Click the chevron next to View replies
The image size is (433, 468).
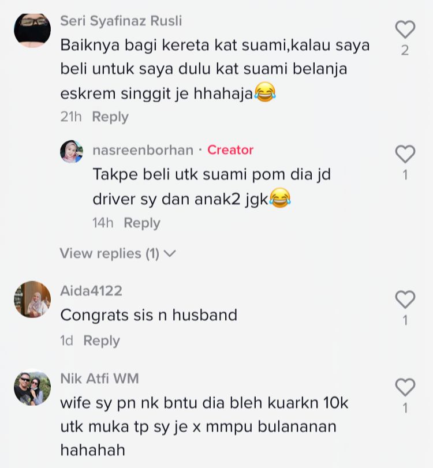(x=170, y=254)
